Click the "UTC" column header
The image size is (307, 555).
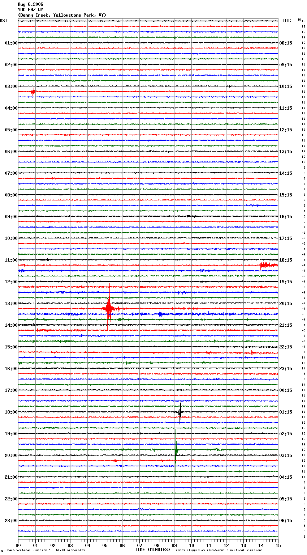click(x=287, y=21)
